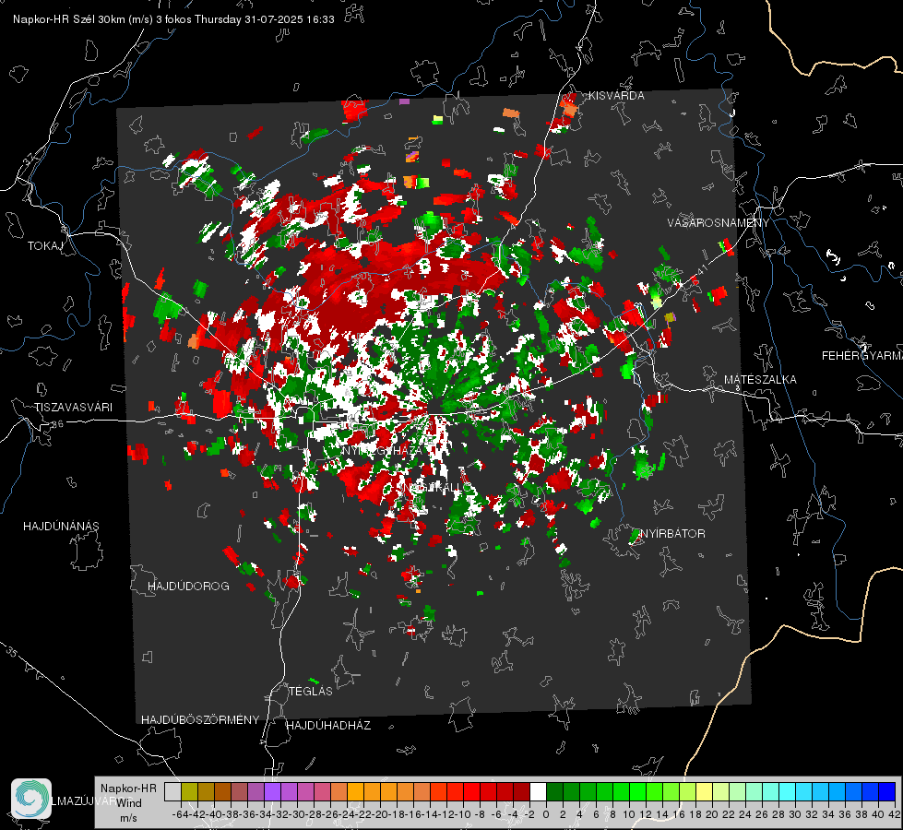This screenshot has width=903, height=830.
Task: Click the FEHÉRGYARMAT city label
Action: pyautogui.click(x=862, y=356)
